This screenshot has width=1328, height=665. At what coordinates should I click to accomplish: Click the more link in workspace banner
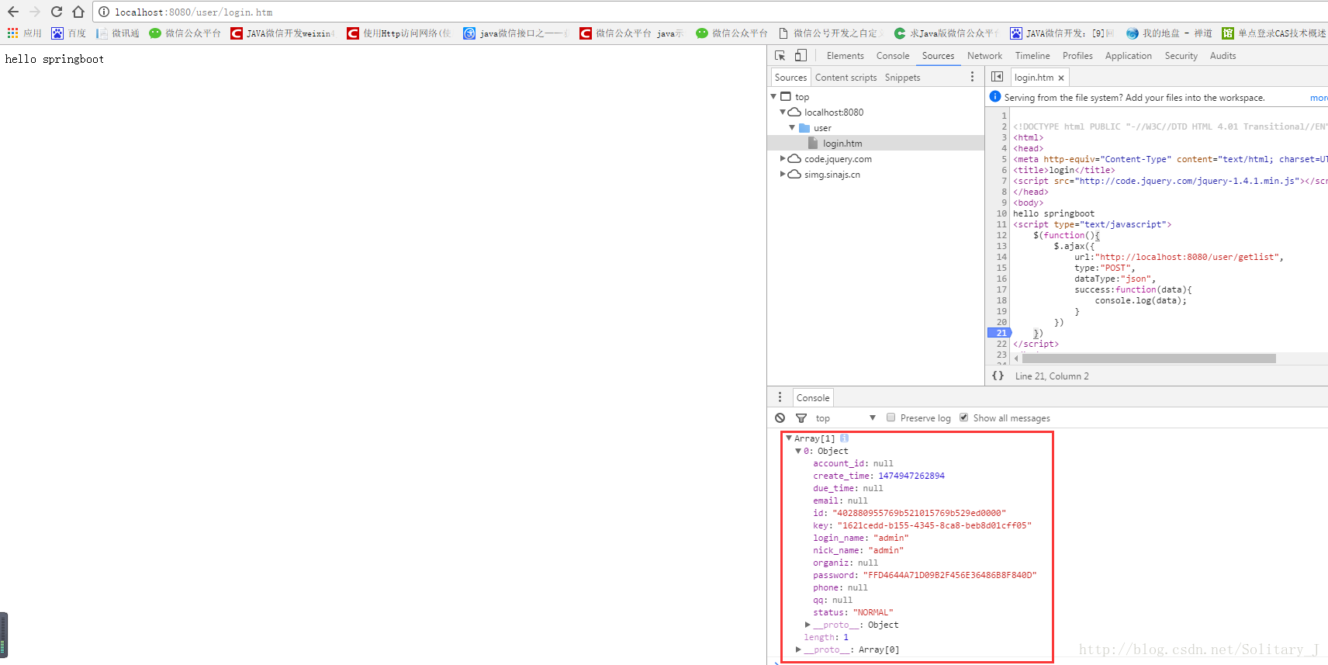(1319, 98)
